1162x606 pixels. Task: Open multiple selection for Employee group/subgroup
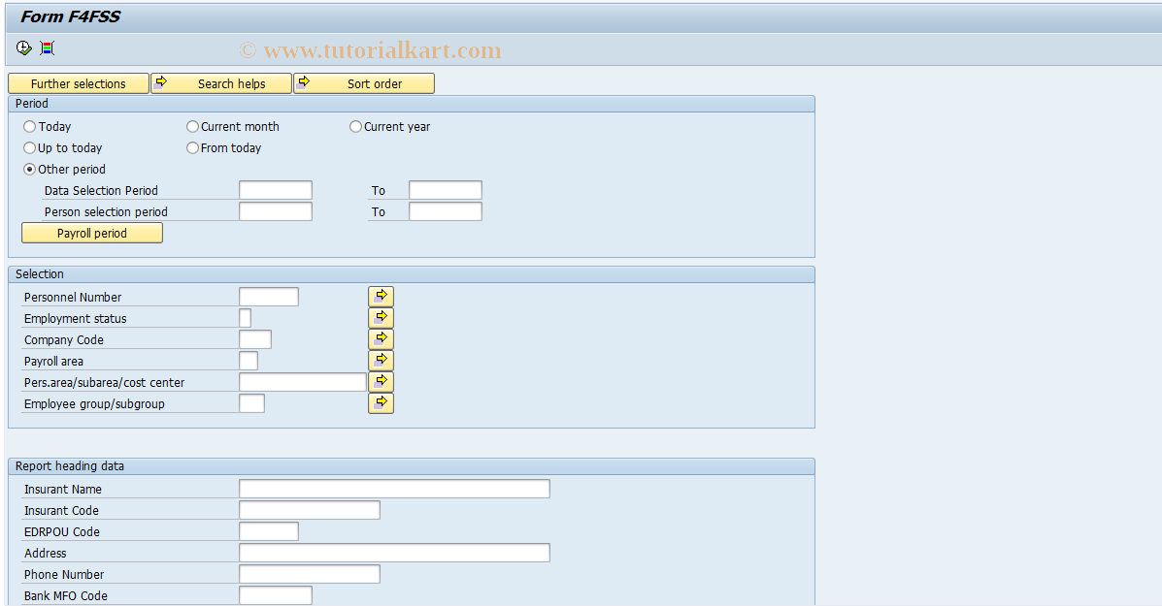coord(381,403)
